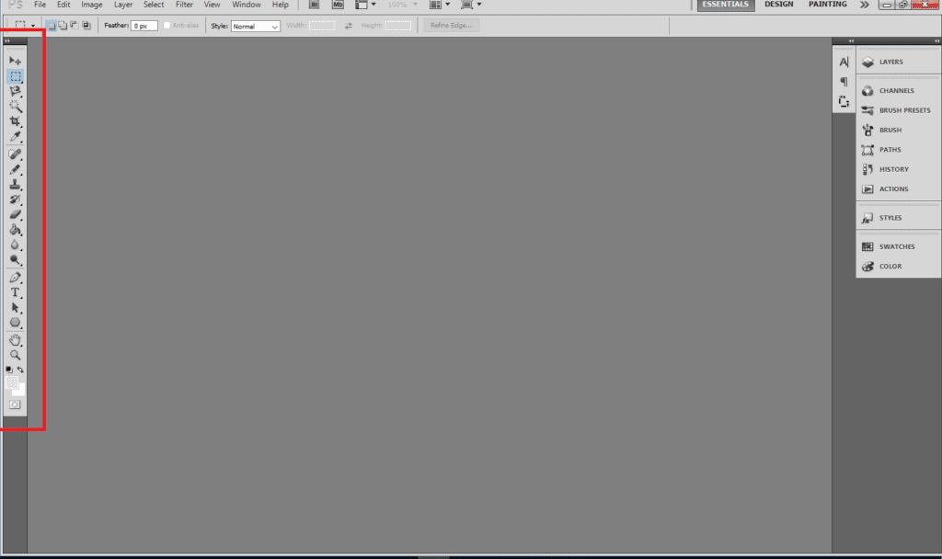Select the Pen tool
The image size is (942, 559).
[16, 278]
